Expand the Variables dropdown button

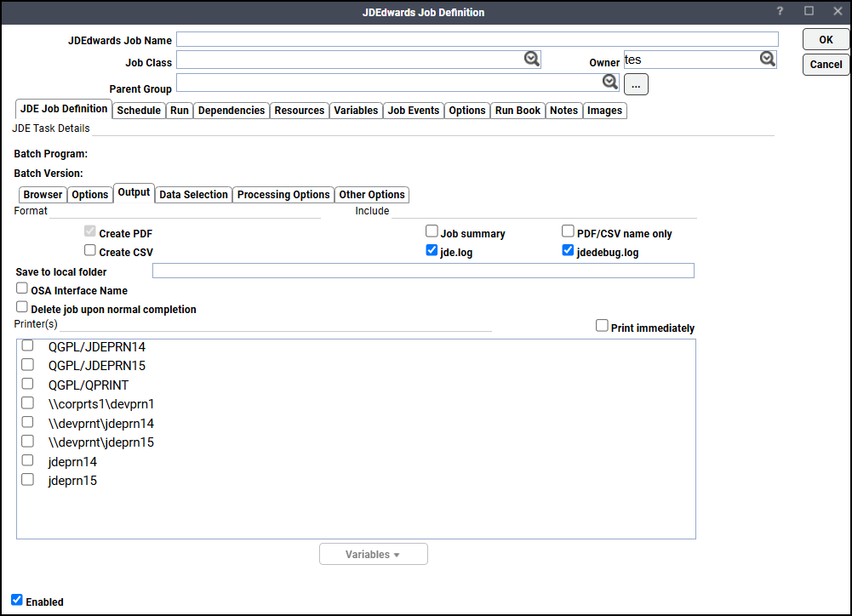click(x=373, y=554)
